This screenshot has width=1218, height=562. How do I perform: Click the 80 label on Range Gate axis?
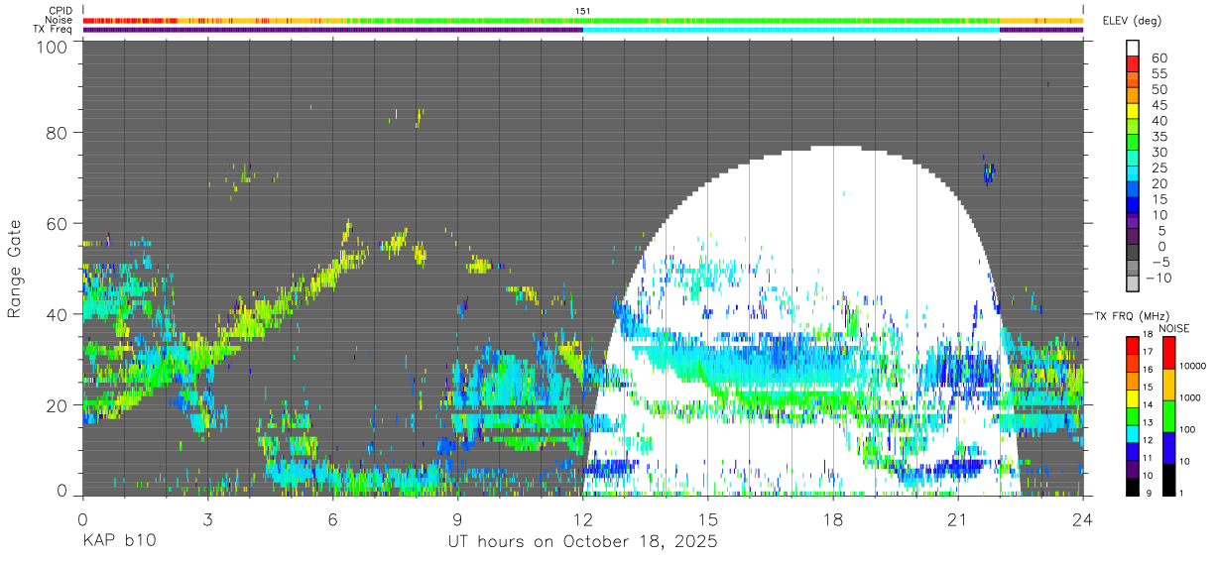pyautogui.click(x=58, y=133)
